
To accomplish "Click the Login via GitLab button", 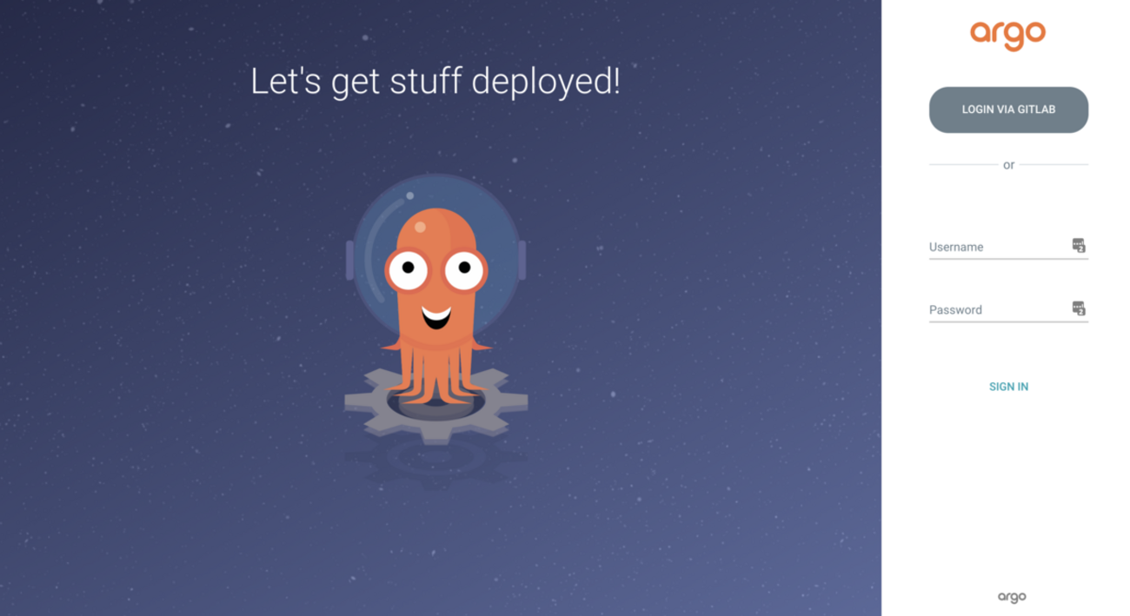I will click(1008, 109).
